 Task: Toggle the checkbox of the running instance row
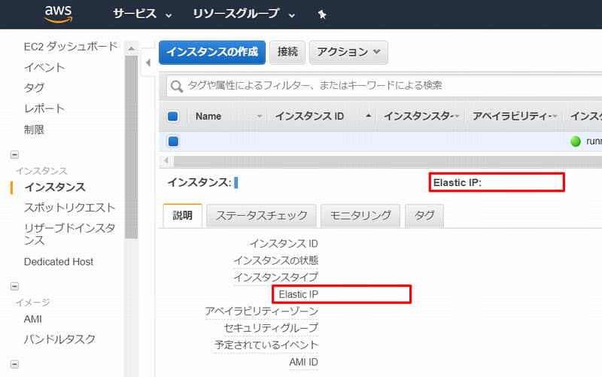pos(173,141)
